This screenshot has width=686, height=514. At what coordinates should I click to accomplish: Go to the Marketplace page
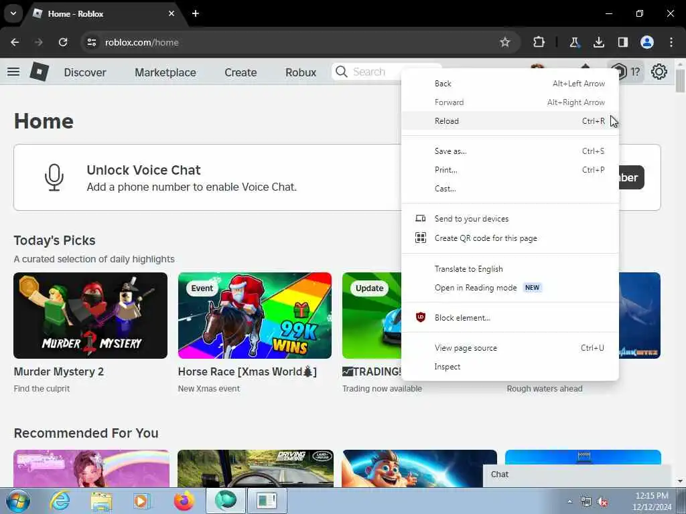165,72
